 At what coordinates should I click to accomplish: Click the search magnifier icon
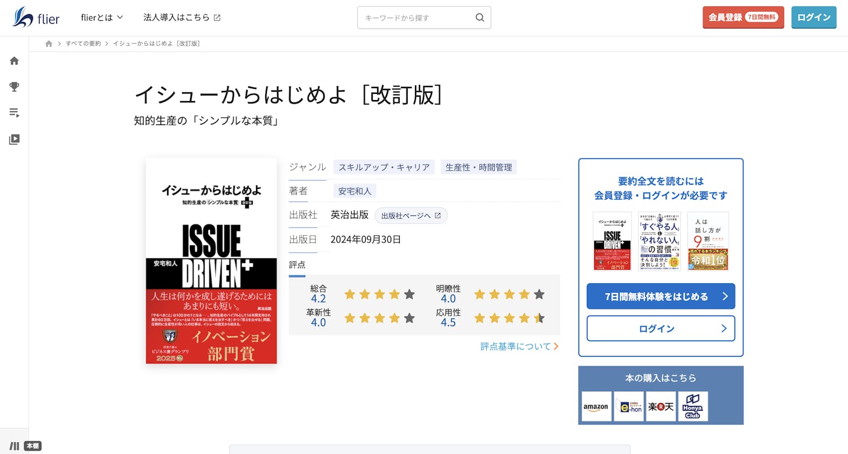(479, 18)
